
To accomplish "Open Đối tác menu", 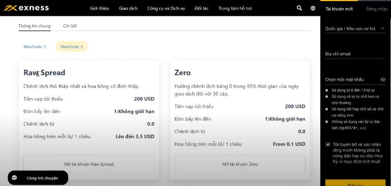I will (202, 8).
